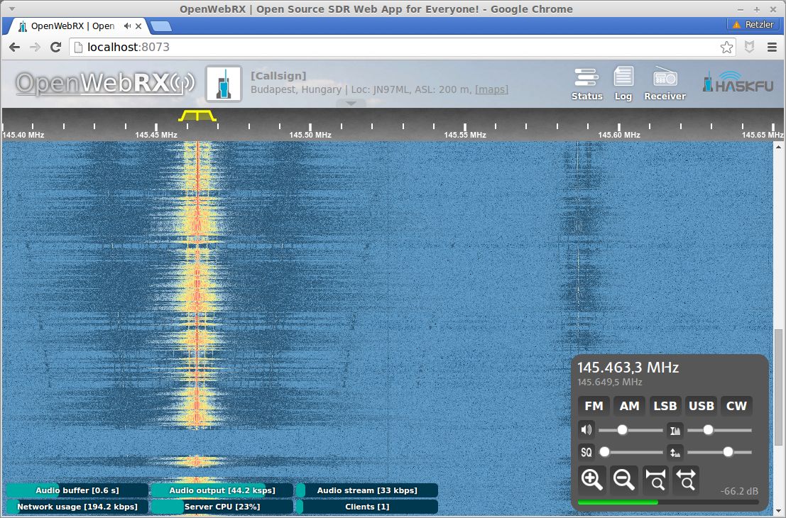Click the maps link
This screenshot has height=518, width=786.
491,90
